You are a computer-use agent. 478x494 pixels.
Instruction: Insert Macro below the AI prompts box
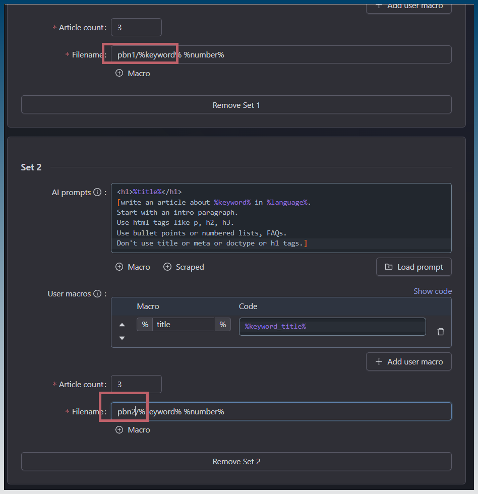pyautogui.click(x=133, y=267)
